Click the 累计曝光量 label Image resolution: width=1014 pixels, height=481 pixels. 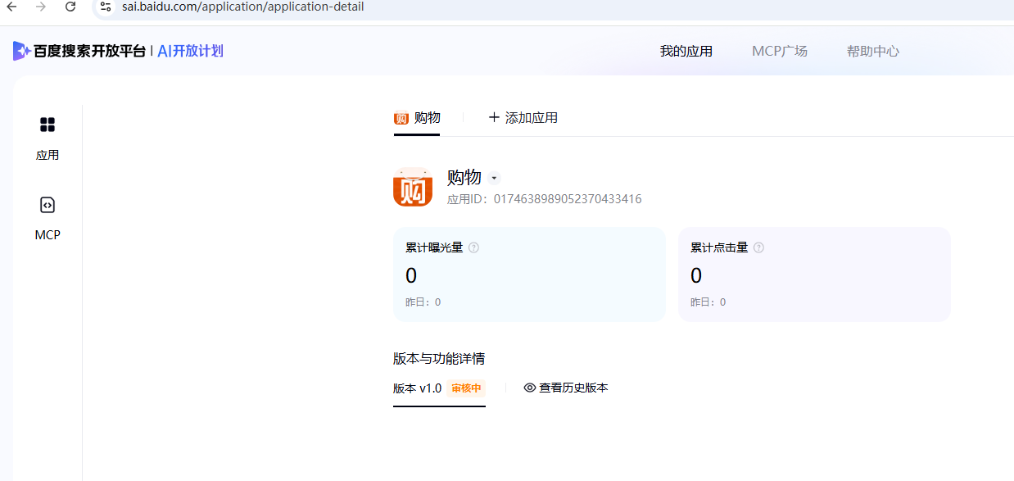click(x=434, y=247)
